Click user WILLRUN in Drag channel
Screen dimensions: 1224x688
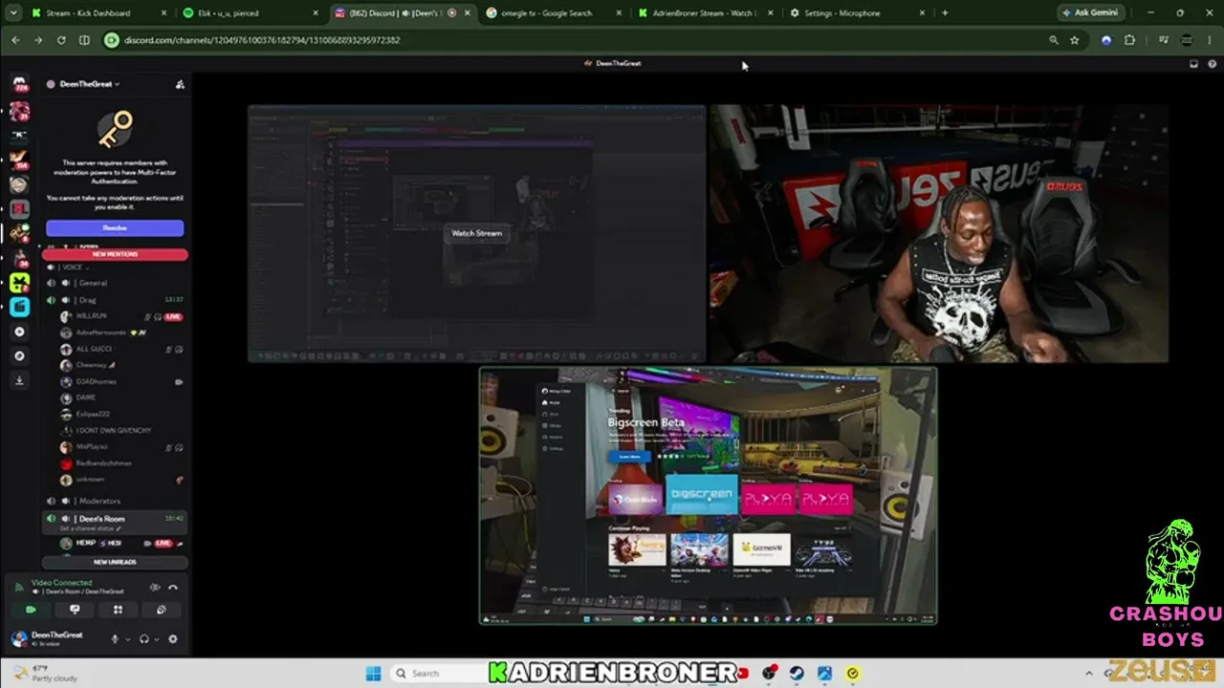pyautogui.click(x=92, y=316)
